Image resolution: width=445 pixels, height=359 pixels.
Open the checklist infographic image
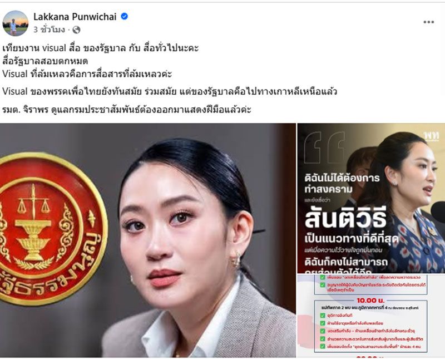coord(371,316)
